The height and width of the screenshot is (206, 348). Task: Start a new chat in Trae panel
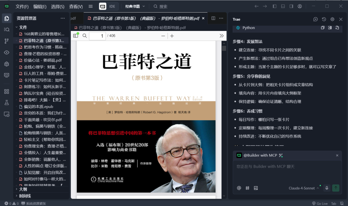coord(315,19)
